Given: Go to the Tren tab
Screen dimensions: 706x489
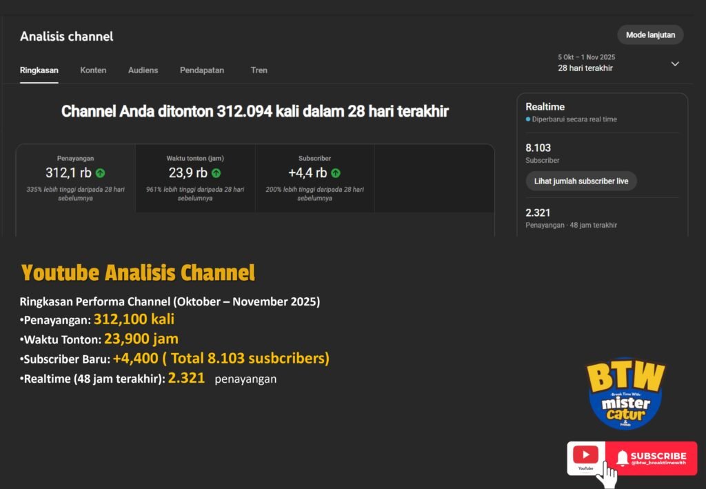Looking at the screenshot, I should coord(259,70).
